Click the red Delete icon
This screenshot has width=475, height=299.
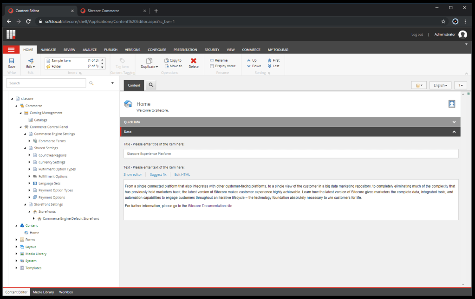point(194,61)
